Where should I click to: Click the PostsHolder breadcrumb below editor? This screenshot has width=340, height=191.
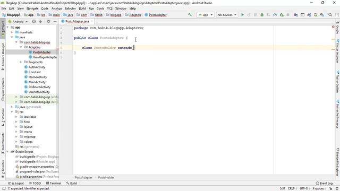pyautogui.click(x=106, y=177)
